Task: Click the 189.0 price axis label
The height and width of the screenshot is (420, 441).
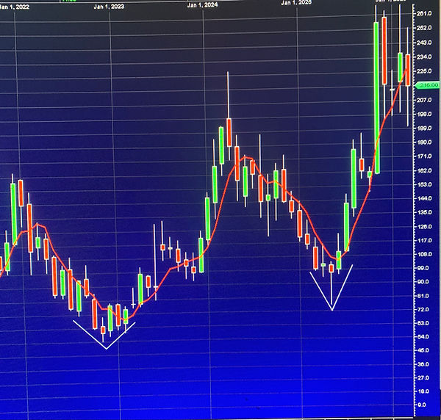Action: point(426,128)
